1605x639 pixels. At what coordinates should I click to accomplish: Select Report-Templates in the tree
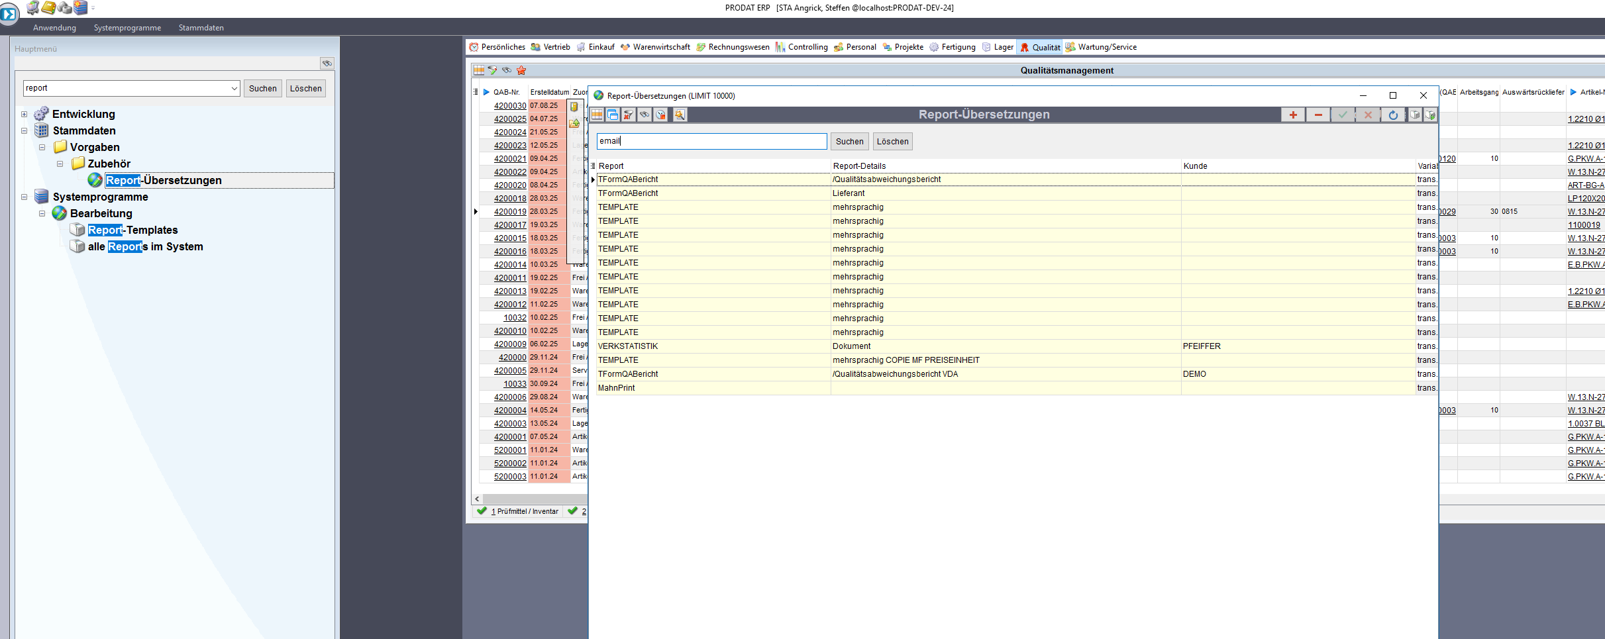132,230
